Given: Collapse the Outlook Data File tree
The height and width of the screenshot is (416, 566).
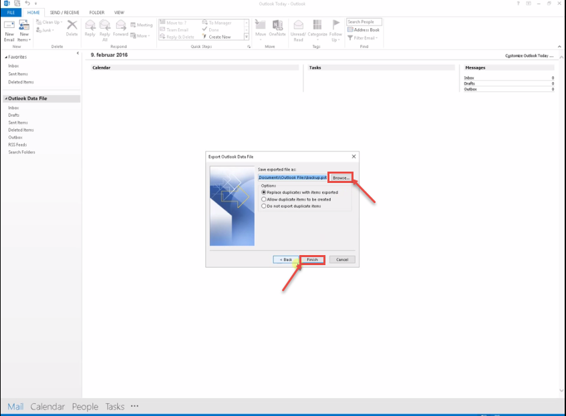Looking at the screenshot, I should (6, 99).
